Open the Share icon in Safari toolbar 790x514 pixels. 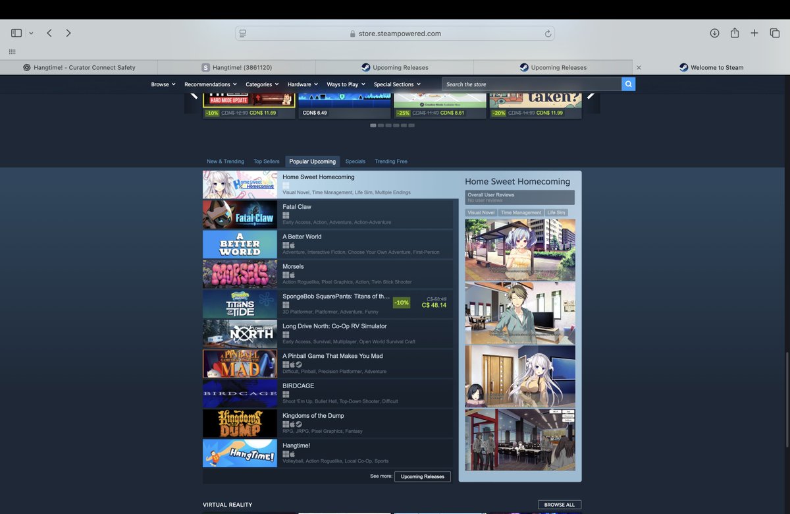click(x=735, y=33)
